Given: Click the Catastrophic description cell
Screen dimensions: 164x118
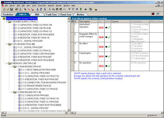Looking at the screenshot, I should tap(88, 57).
